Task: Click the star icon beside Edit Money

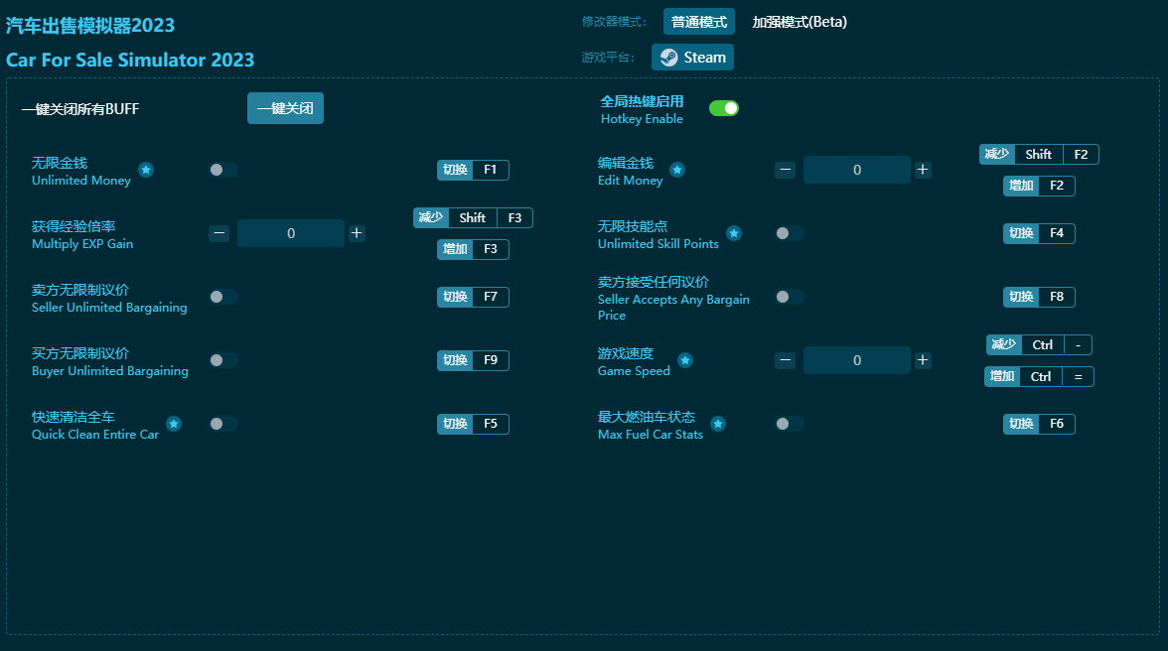Action: tap(677, 171)
